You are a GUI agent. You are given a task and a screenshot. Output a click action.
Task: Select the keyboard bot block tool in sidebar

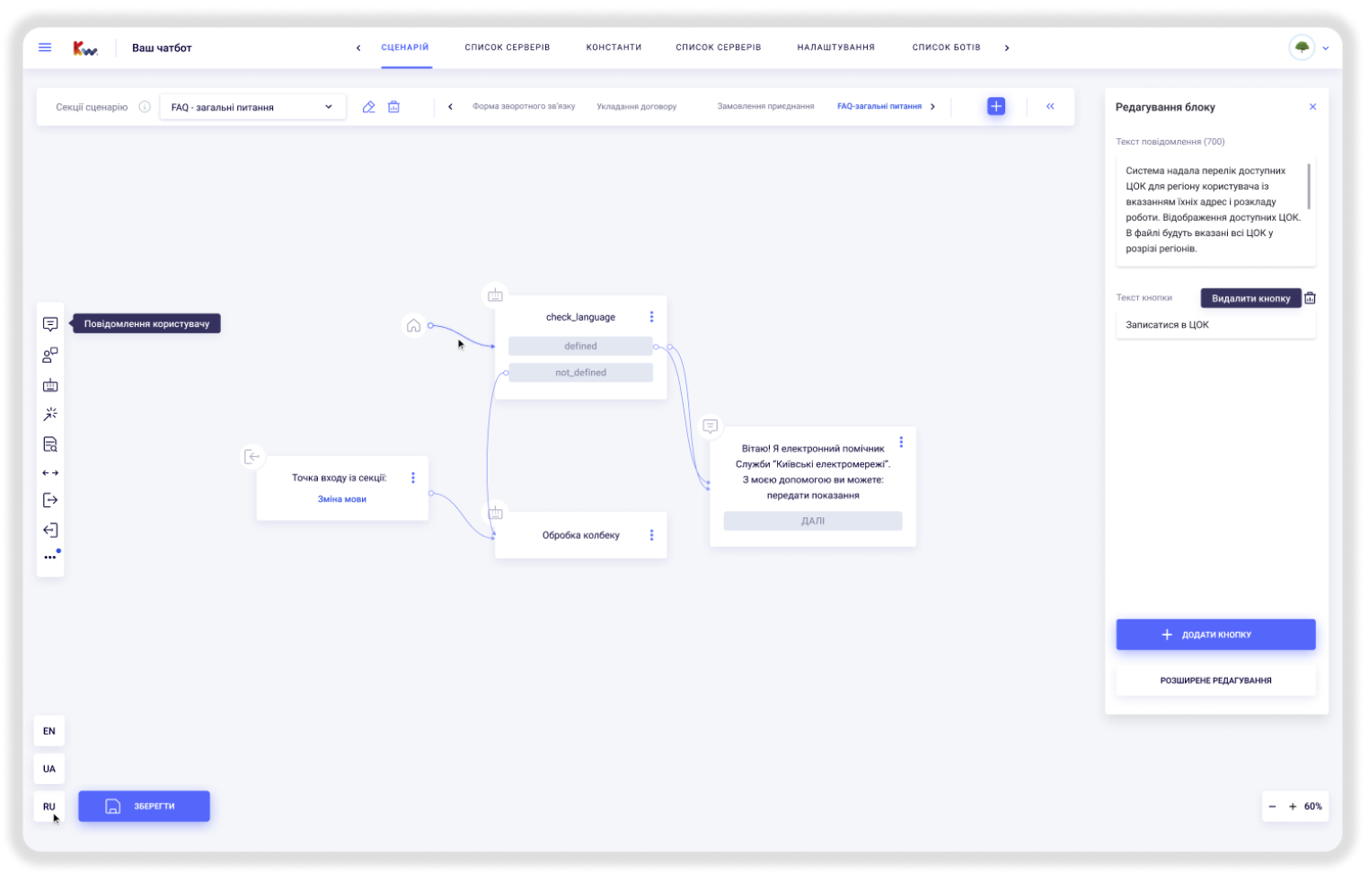pyautogui.click(x=50, y=384)
